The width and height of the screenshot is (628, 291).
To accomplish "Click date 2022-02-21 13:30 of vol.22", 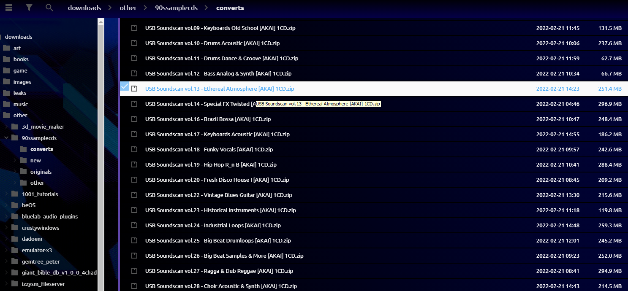I will click(558, 195).
